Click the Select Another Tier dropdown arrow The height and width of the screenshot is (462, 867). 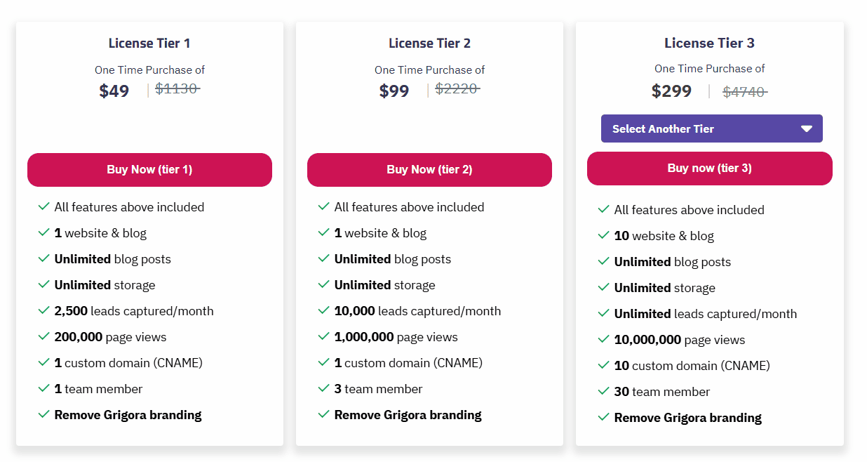coord(807,129)
